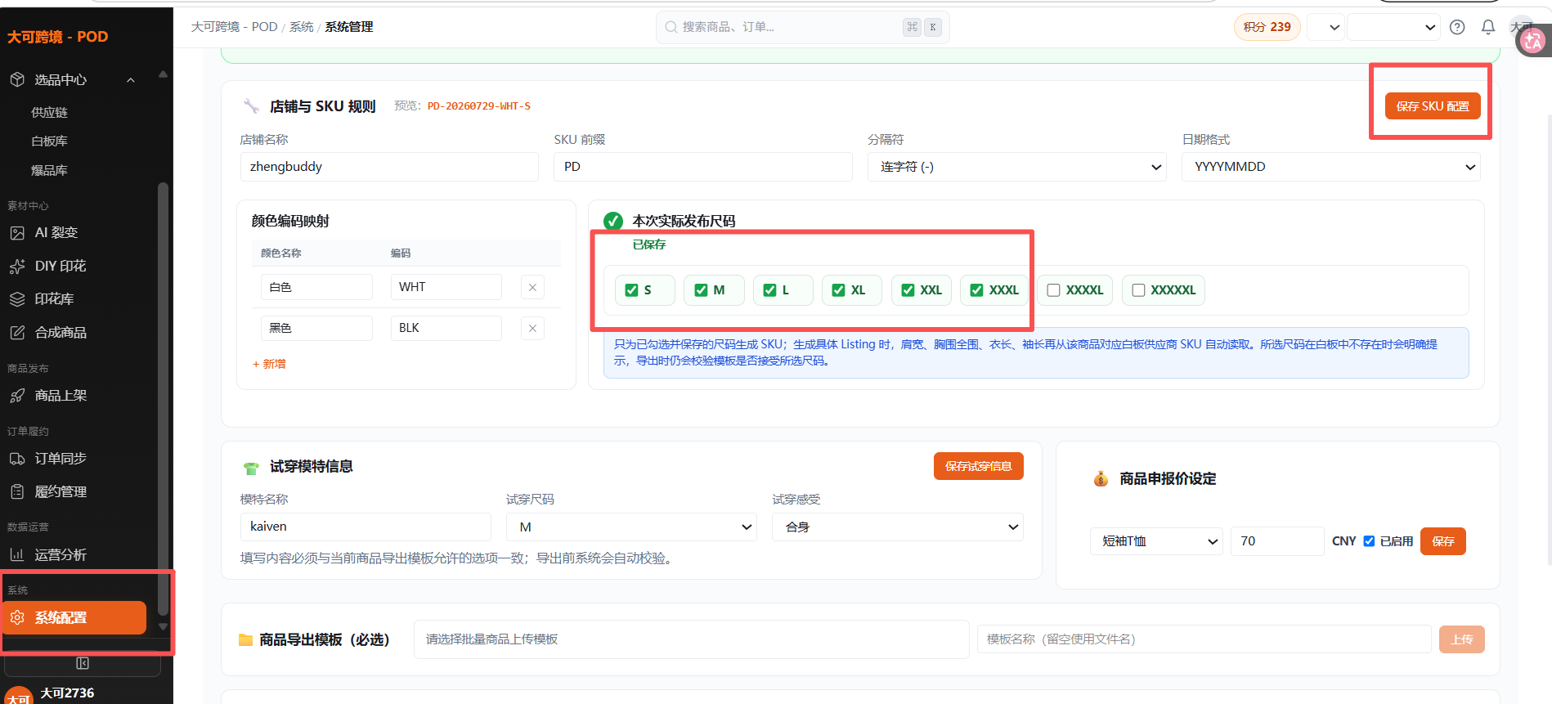The width and height of the screenshot is (1552, 704).
Task: Click the 系统配置 gear icon
Action: click(x=17, y=617)
